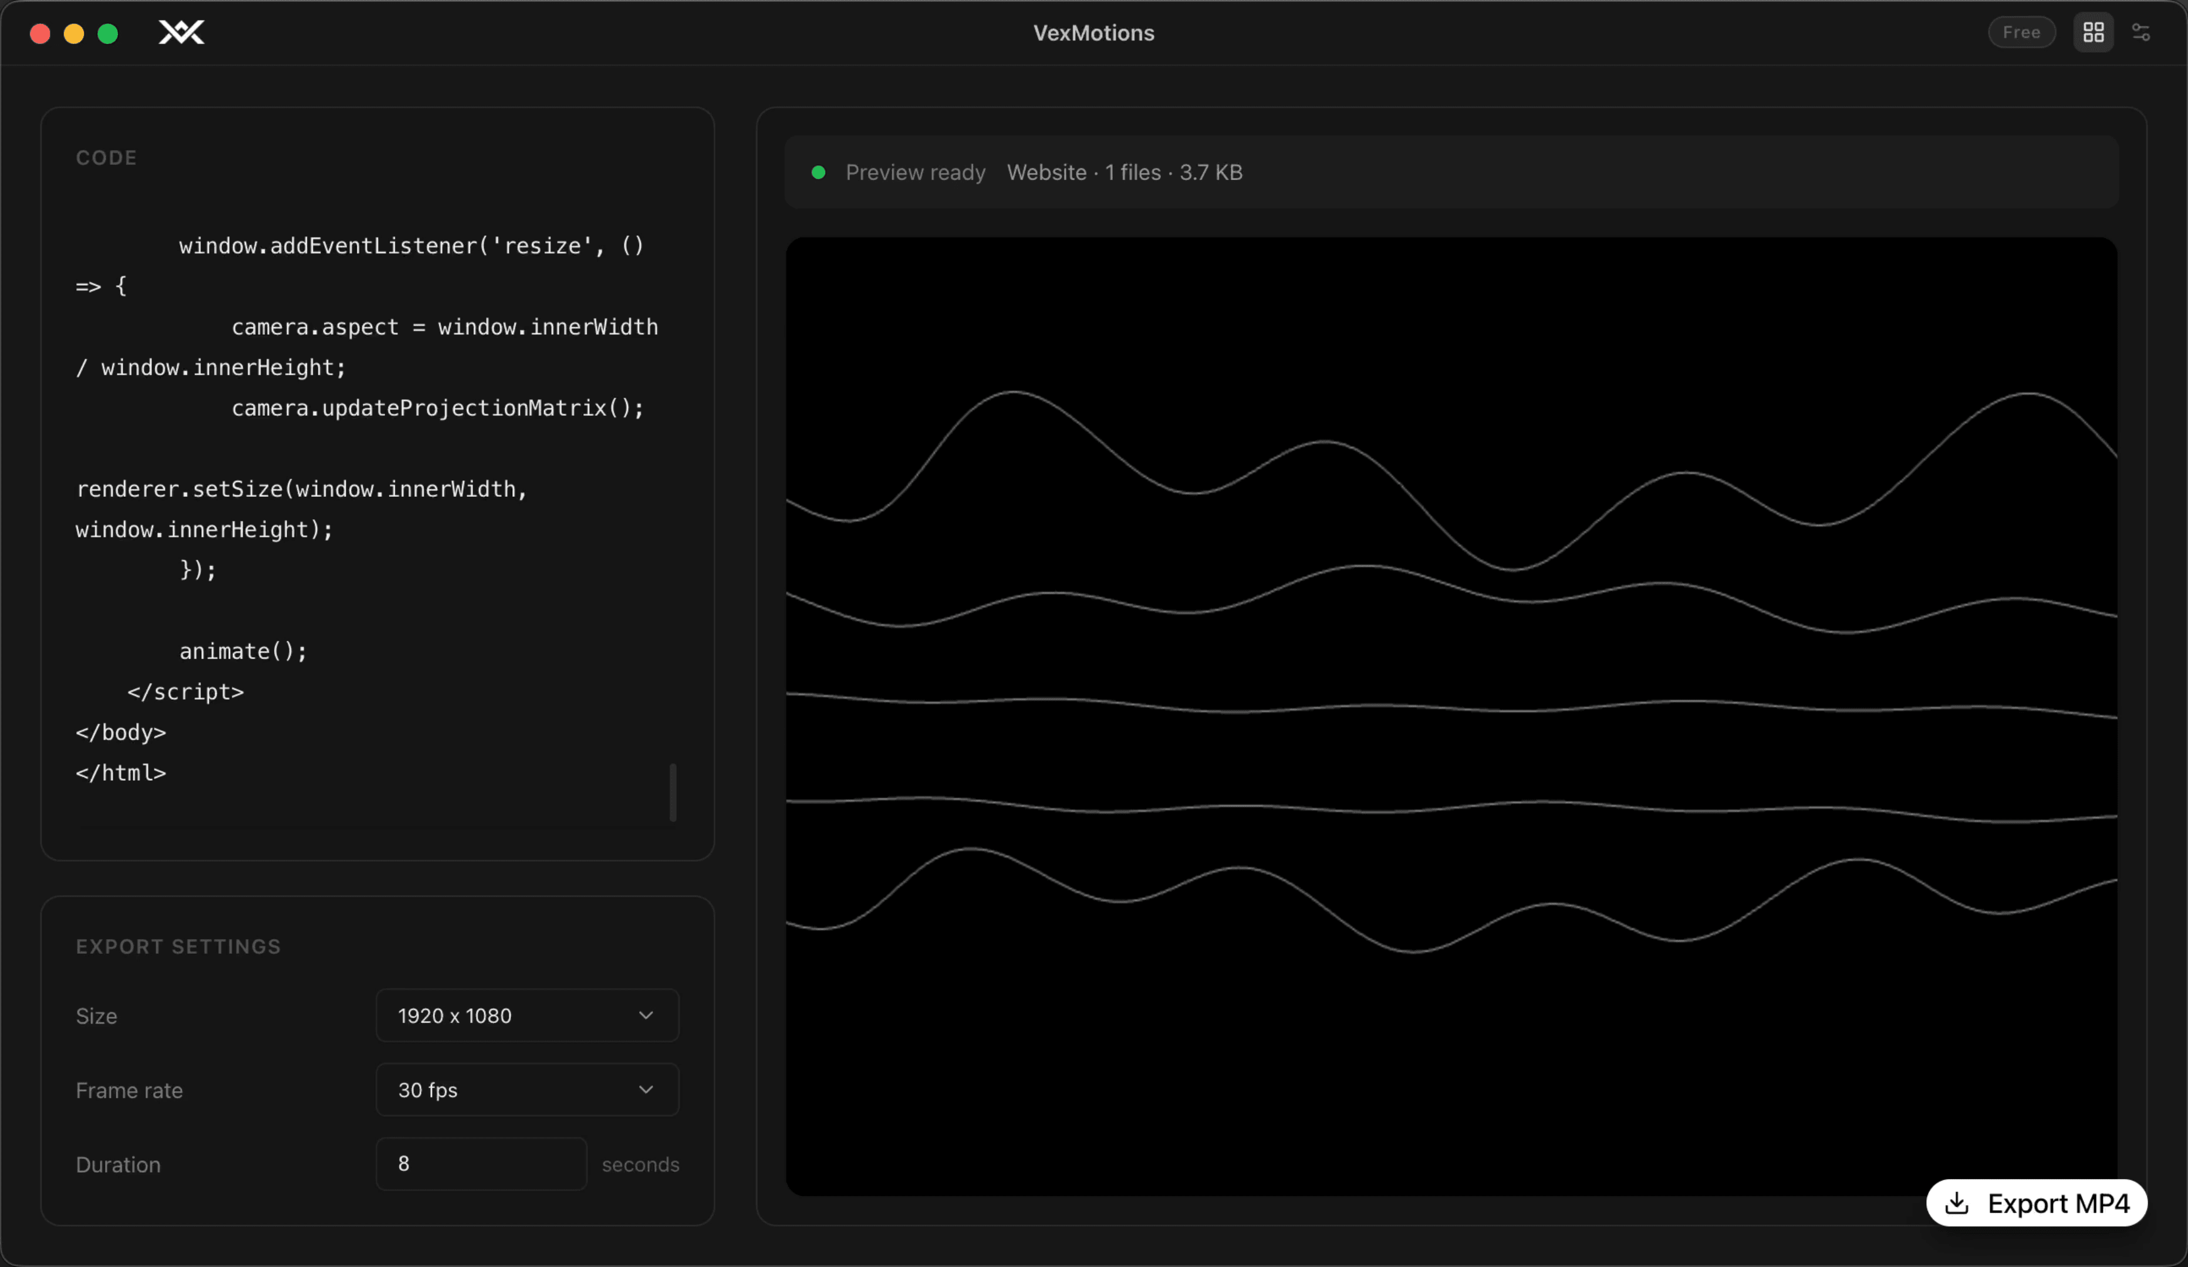Click the wave animation preview canvas
Screen dimensions: 2188x1267
[1451, 717]
